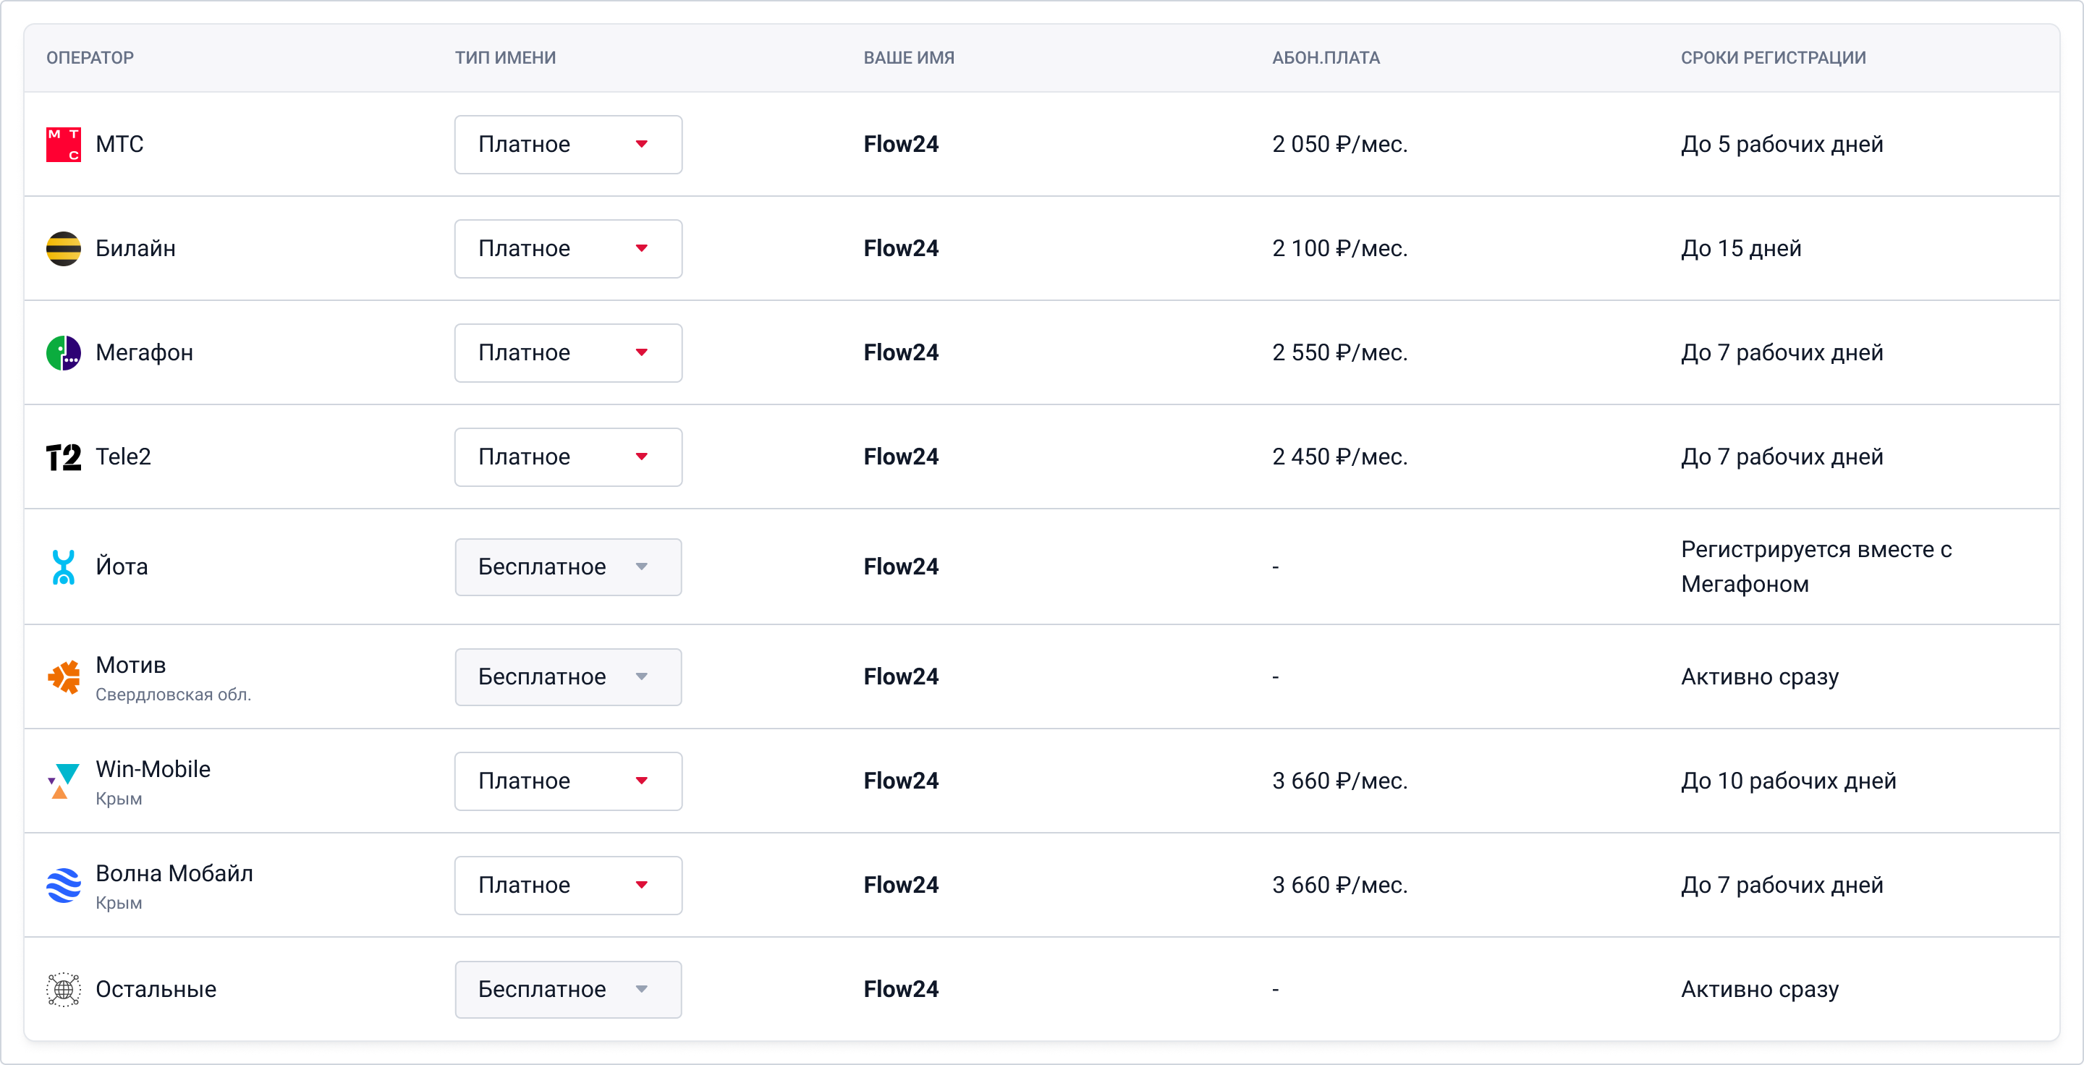
Task: Open the name type dropdown for Билайн
Action: [568, 249]
